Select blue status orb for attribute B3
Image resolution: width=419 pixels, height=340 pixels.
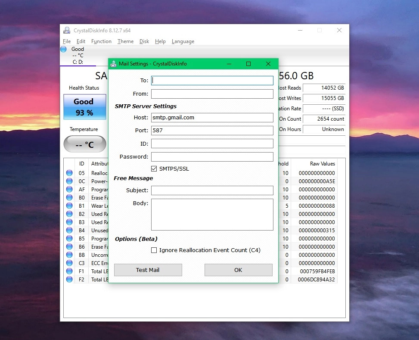[x=69, y=222]
